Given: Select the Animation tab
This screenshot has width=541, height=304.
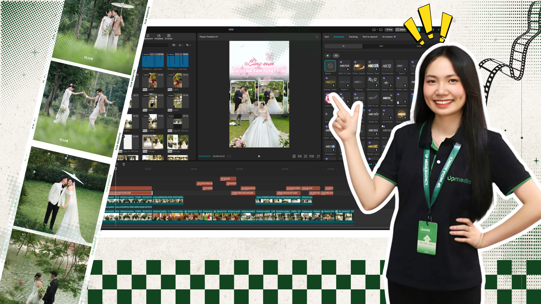Looking at the screenshot, I should [x=339, y=37].
